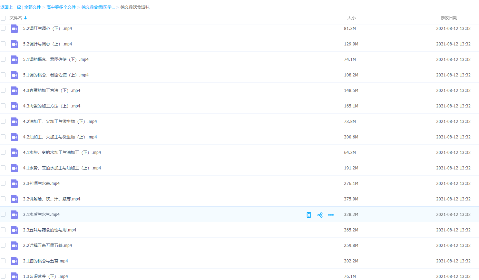Click the video icon for 2.1膳的概念与五畜.mp4
The width and height of the screenshot is (479, 280).
point(14,261)
